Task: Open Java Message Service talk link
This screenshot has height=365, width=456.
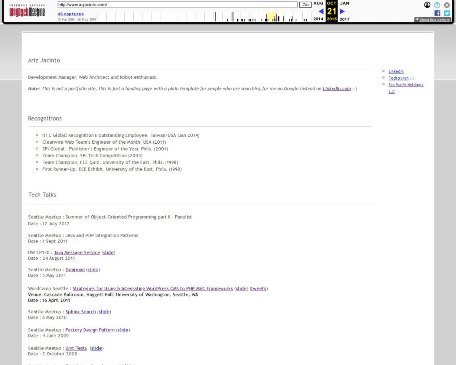Action: coord(77,253)
